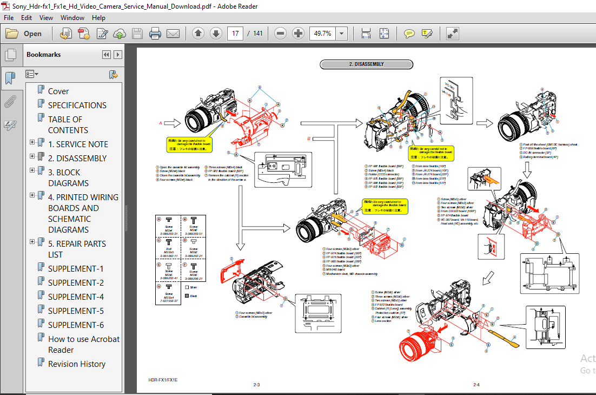Zoom in with the plus button

[x=299, y=34]
